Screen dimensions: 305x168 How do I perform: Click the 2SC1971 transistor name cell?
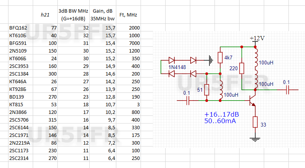point(21,135)
